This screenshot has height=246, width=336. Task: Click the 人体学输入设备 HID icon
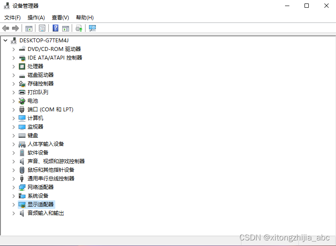click(x=22, y=144)
